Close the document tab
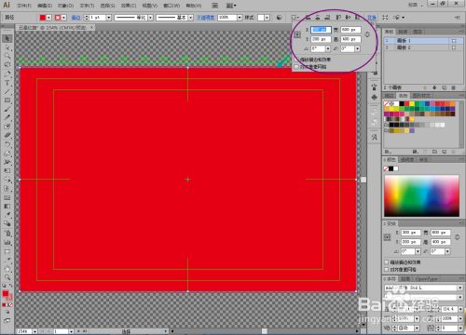Screen dimensions: 466x335 coord(92,28)
